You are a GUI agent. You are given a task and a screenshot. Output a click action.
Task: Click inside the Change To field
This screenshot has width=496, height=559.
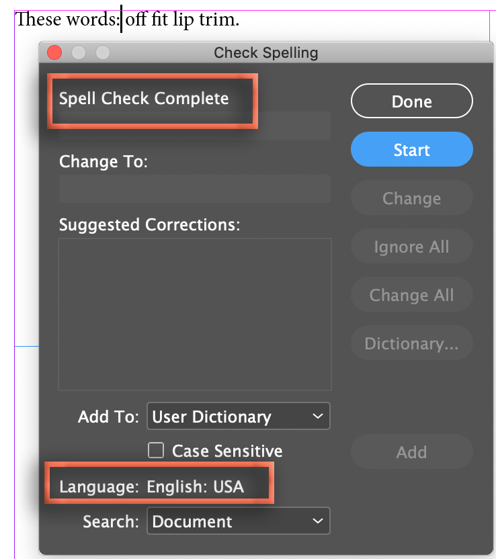click(195, 189)
